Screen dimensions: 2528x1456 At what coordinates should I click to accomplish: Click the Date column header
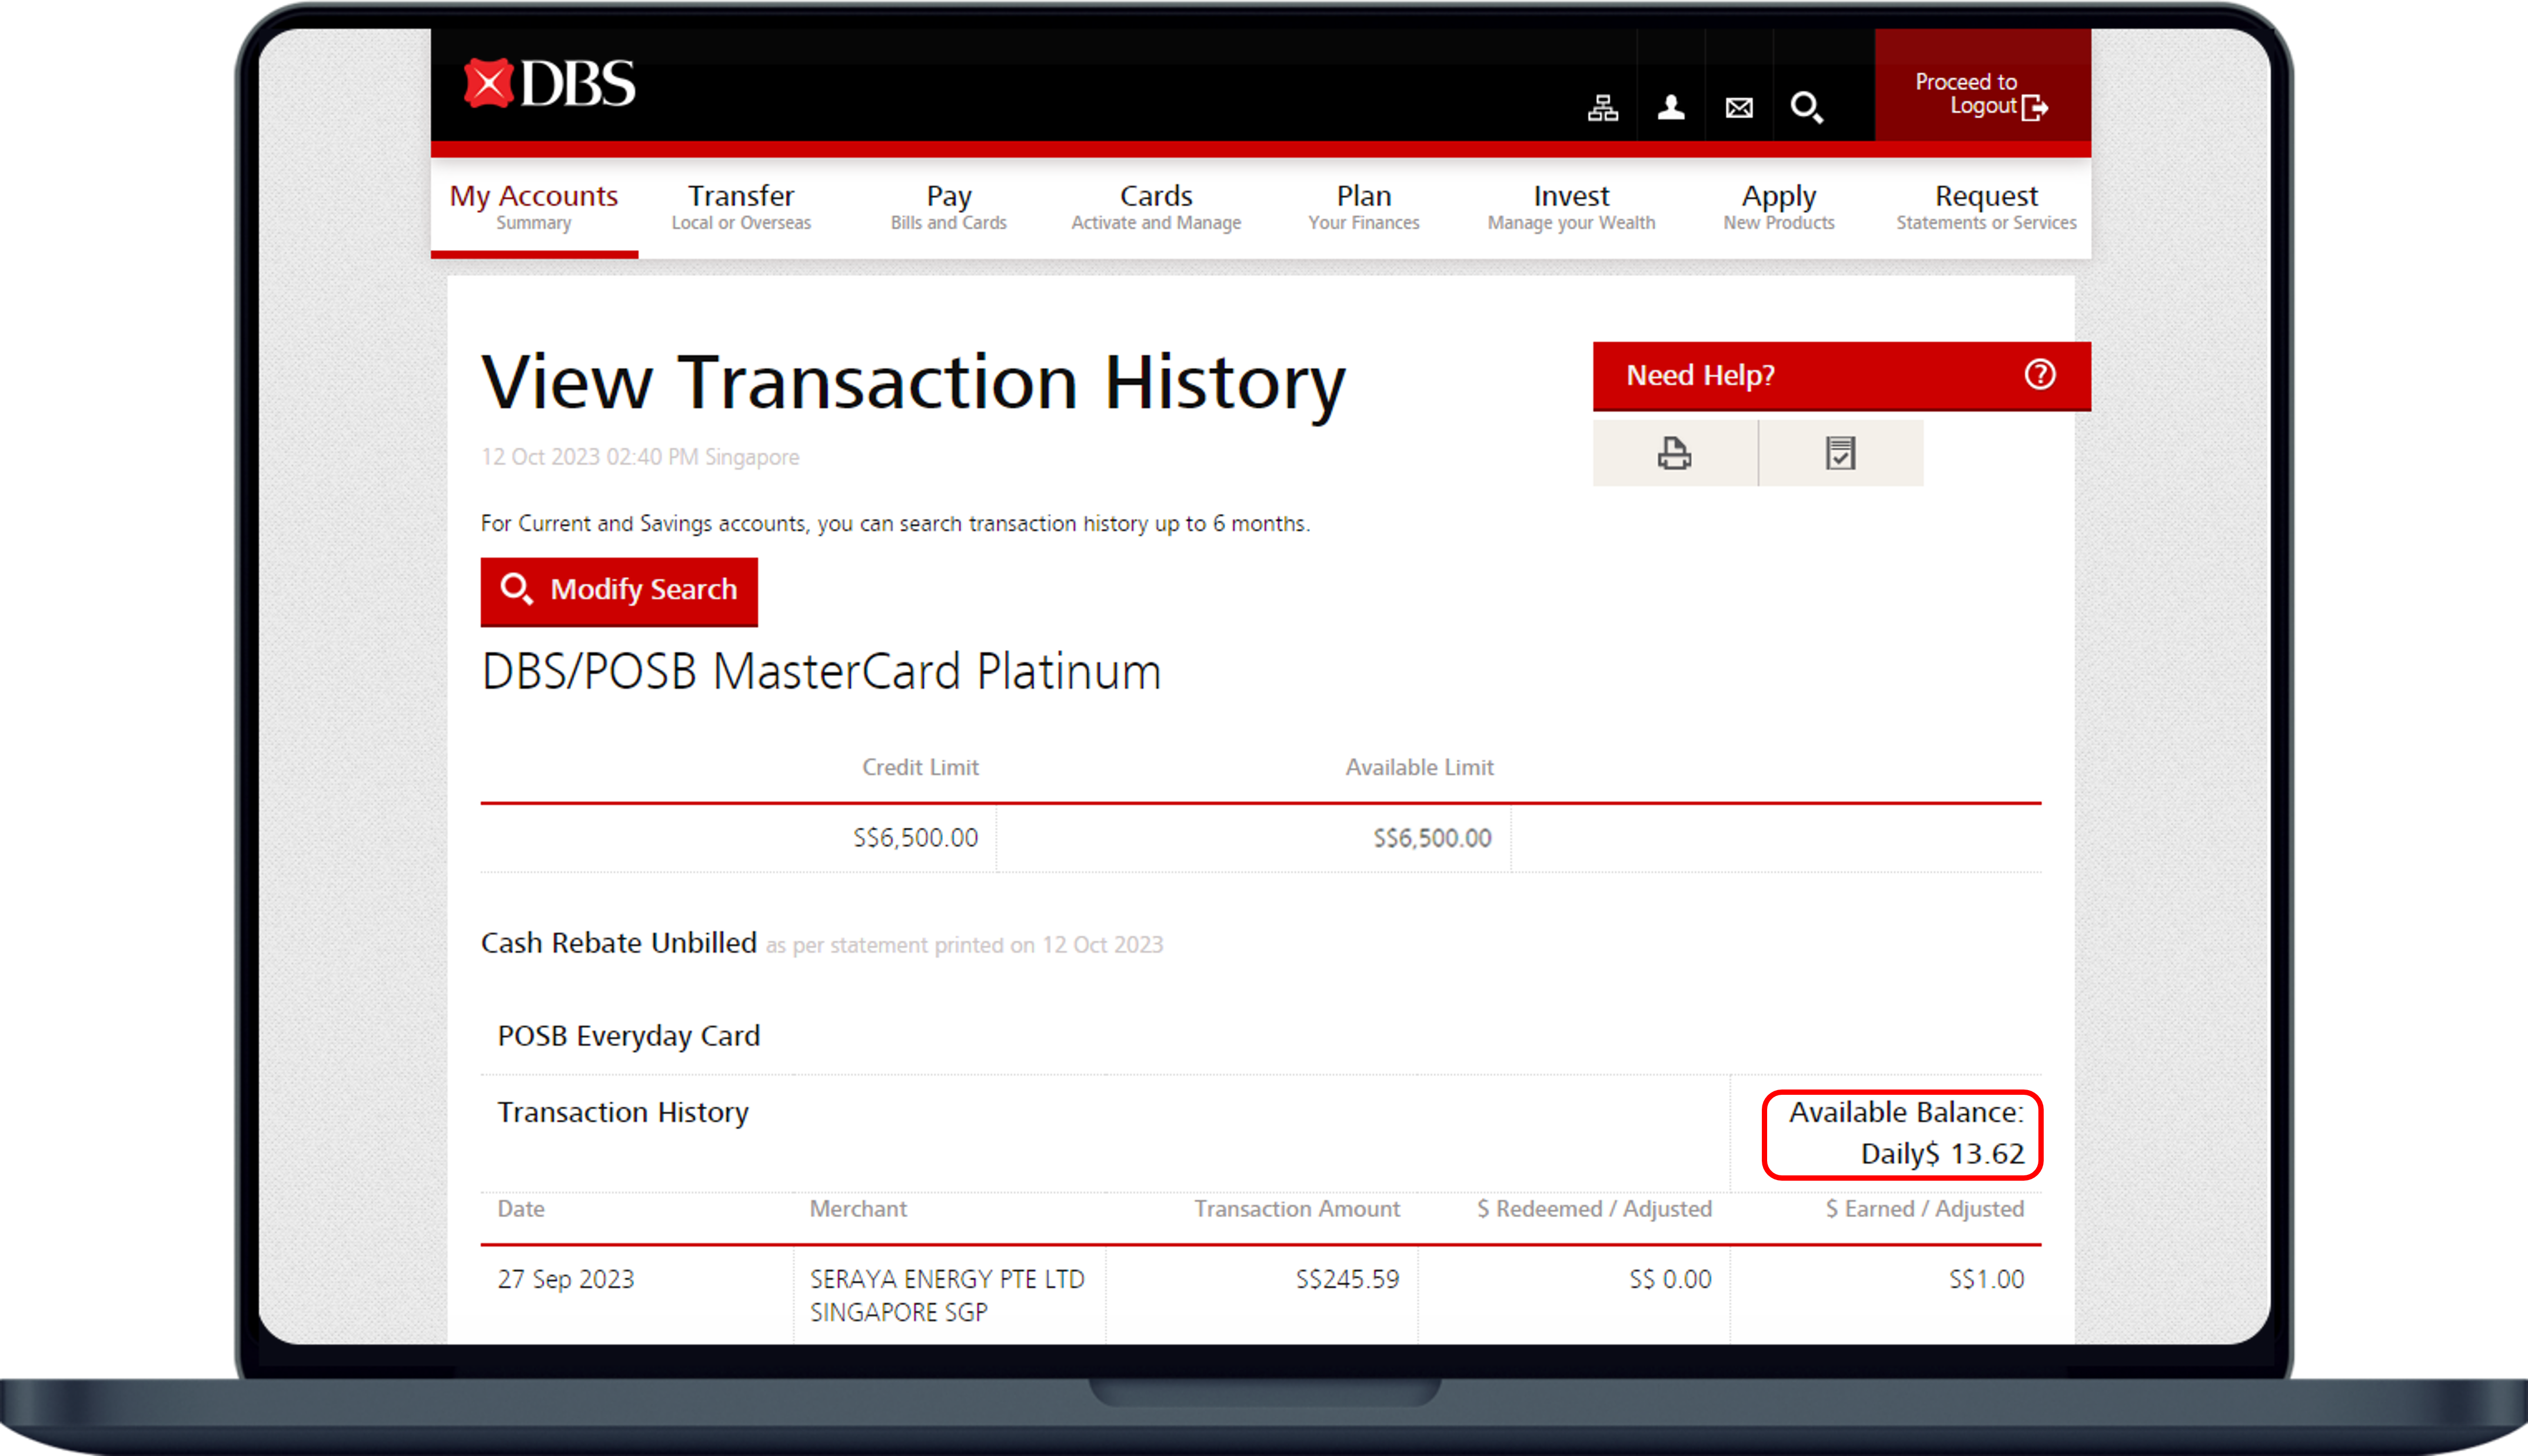[x=521, y=1209]
